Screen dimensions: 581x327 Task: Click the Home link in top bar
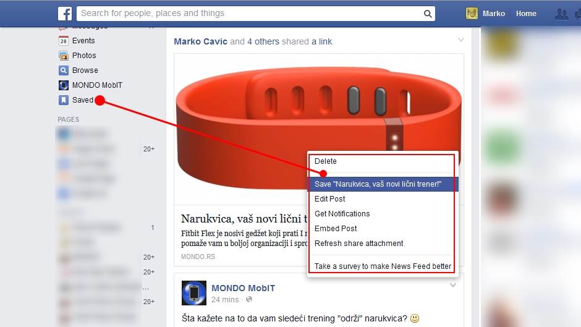[x=526, y=14]
